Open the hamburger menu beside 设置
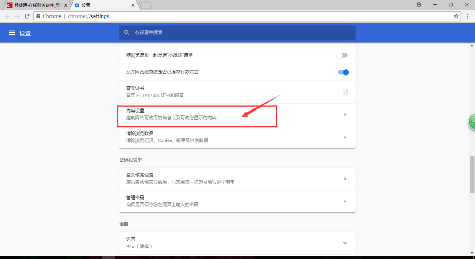Image resolution: width=475 pixels, height=259 pixels. pos(12,32)
